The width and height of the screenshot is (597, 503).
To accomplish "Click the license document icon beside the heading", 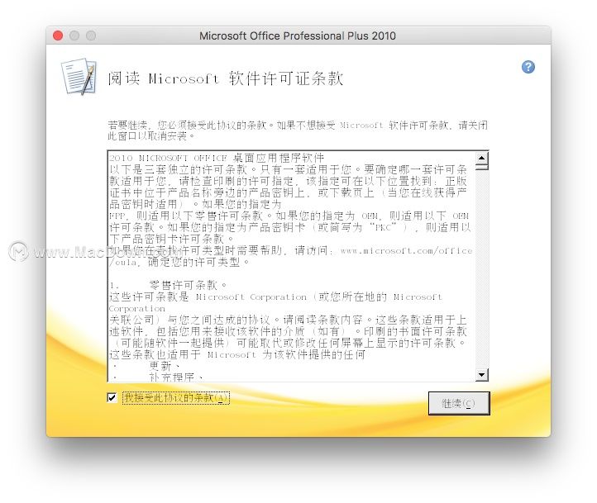I will click(x=79, y=77).
